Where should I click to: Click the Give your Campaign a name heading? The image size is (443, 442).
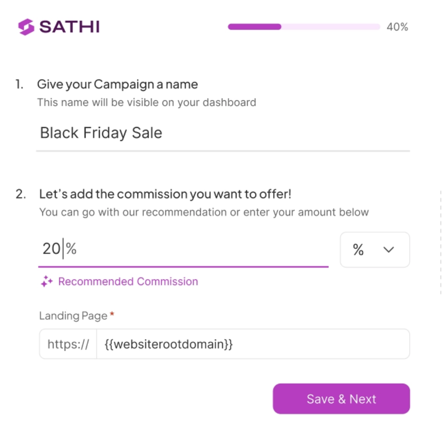point(117,84)
